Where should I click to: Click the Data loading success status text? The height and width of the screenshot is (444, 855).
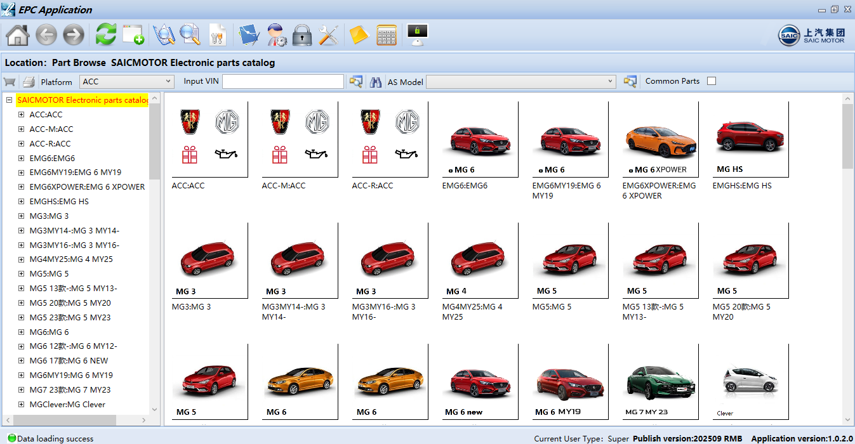pos(55,438)
